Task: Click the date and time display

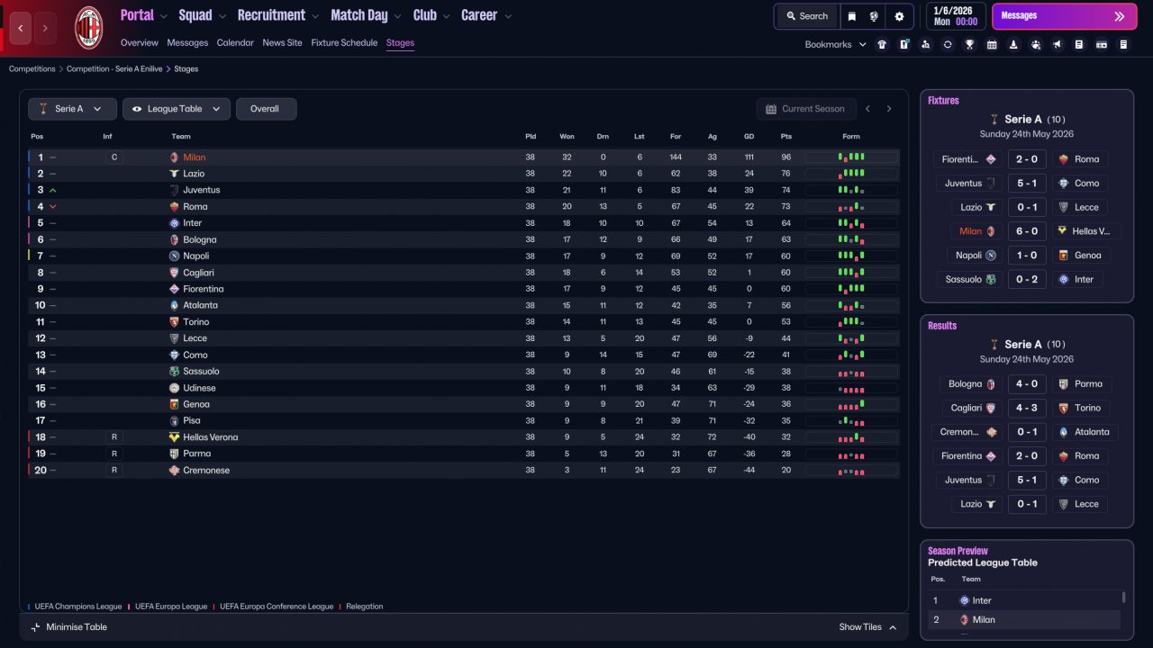Action: (x=955, y=16)
